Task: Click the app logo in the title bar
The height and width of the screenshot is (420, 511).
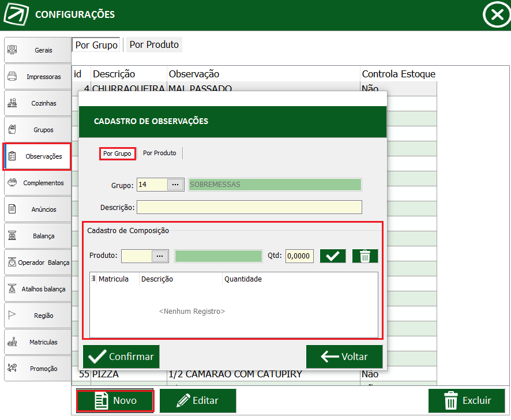Action: (16, 14)
